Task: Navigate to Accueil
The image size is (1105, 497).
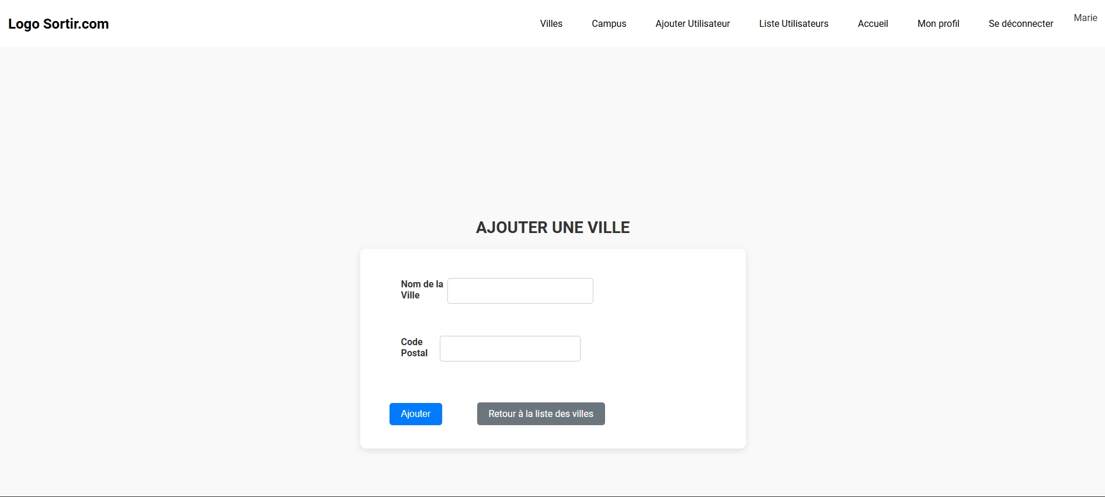Action: coord(873,23)
